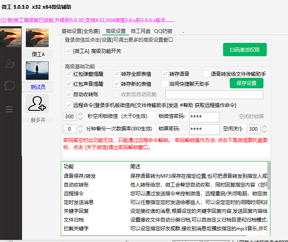Increase database backup minutes up arrow
This screenshot has height=242, width=288.
tap(80, 127)
